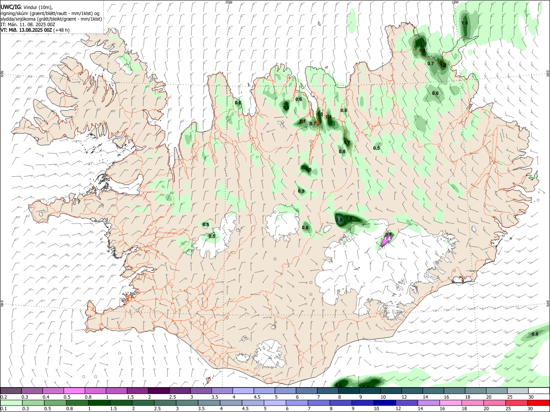The height and width of the screenshot is (412, 550).
Task: Select the 0.9 precipitation value on the map
Action: [301, 191]
